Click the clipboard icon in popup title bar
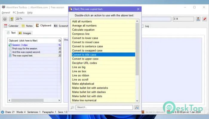 click(71, 9)
